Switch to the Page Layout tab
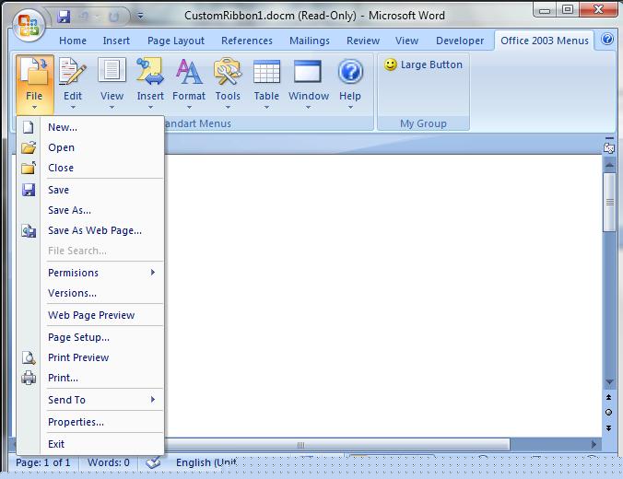This screenshot has width=623, height=479. 176,41
